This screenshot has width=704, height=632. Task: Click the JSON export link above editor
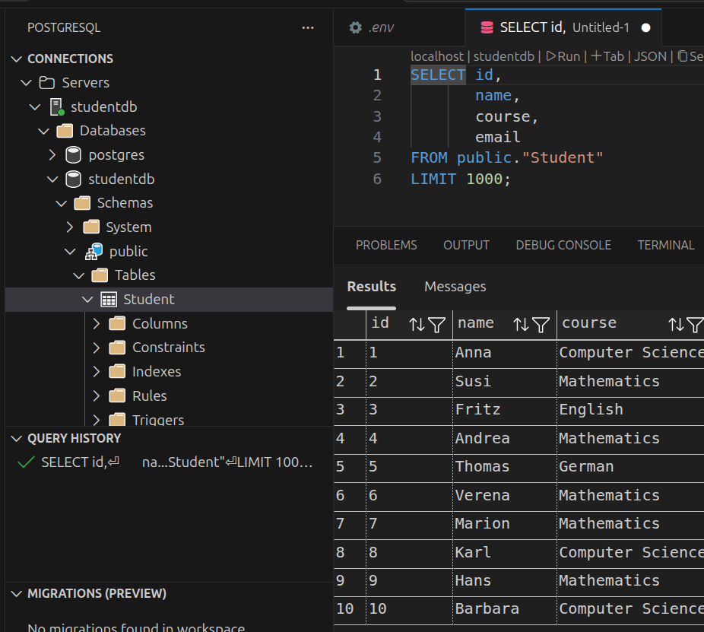[x=649, y=56]
